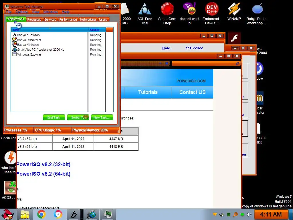Click the Task Manager title bar icon
Viewport: 293px width, 220px height.
point(7,6)
